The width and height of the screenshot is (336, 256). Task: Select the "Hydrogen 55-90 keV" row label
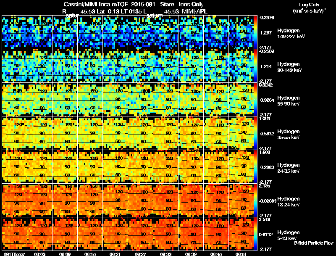point(289,101)
